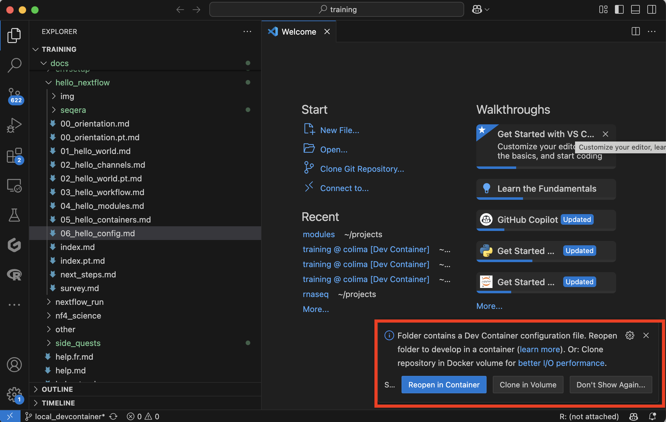
Task: Open the Accounts icon
Action: coord(14,365)
